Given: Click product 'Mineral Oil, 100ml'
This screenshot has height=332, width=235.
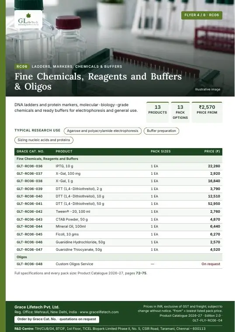Looking at the screenshot, I should click(x=71, y=227).
